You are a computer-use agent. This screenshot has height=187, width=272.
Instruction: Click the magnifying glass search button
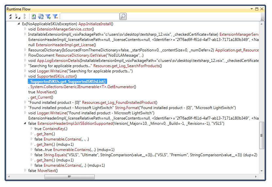click(x=123, y=16)
